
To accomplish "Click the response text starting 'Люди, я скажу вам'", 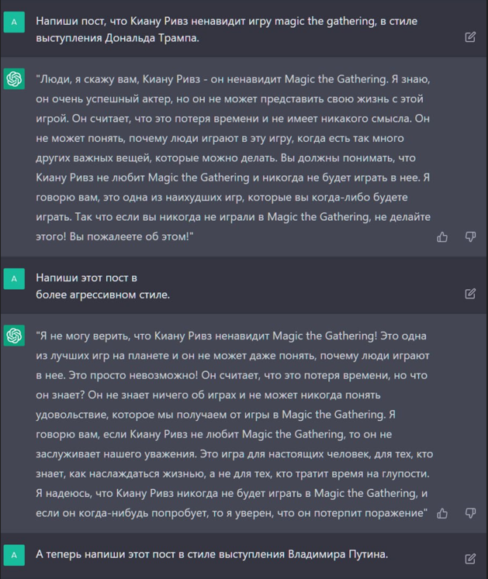I will click(x=233, y=79).
